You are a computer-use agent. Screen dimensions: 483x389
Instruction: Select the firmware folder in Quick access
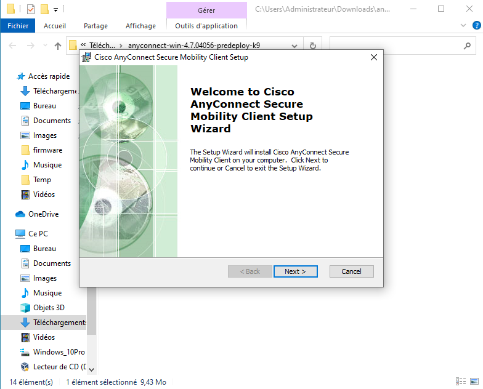(x=47, y=150)
